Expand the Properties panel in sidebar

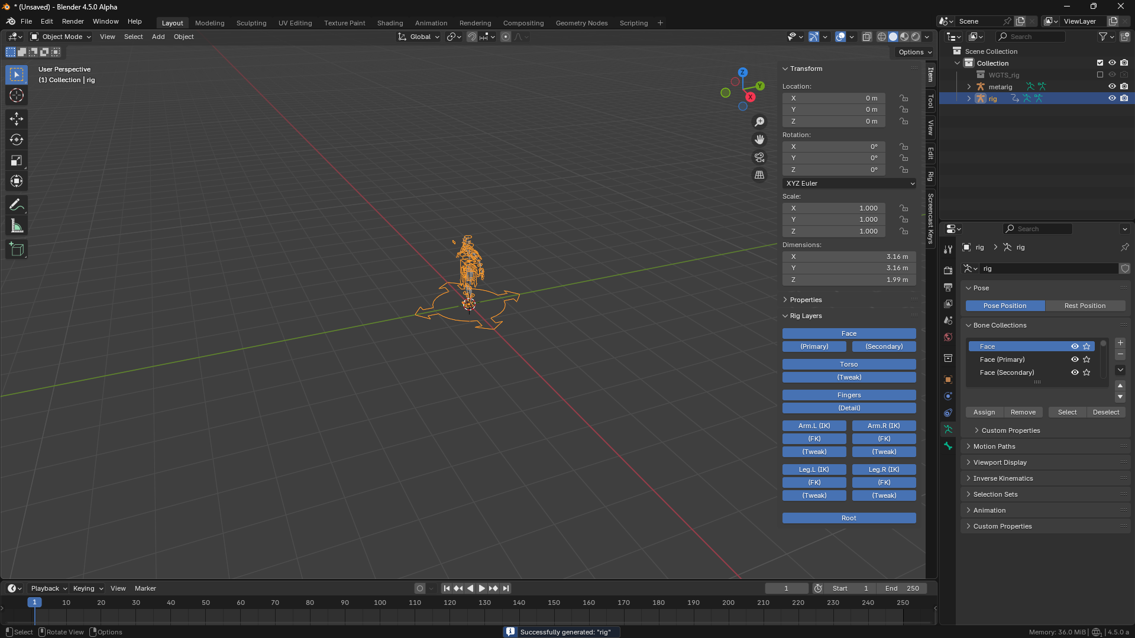click(806, 300)
